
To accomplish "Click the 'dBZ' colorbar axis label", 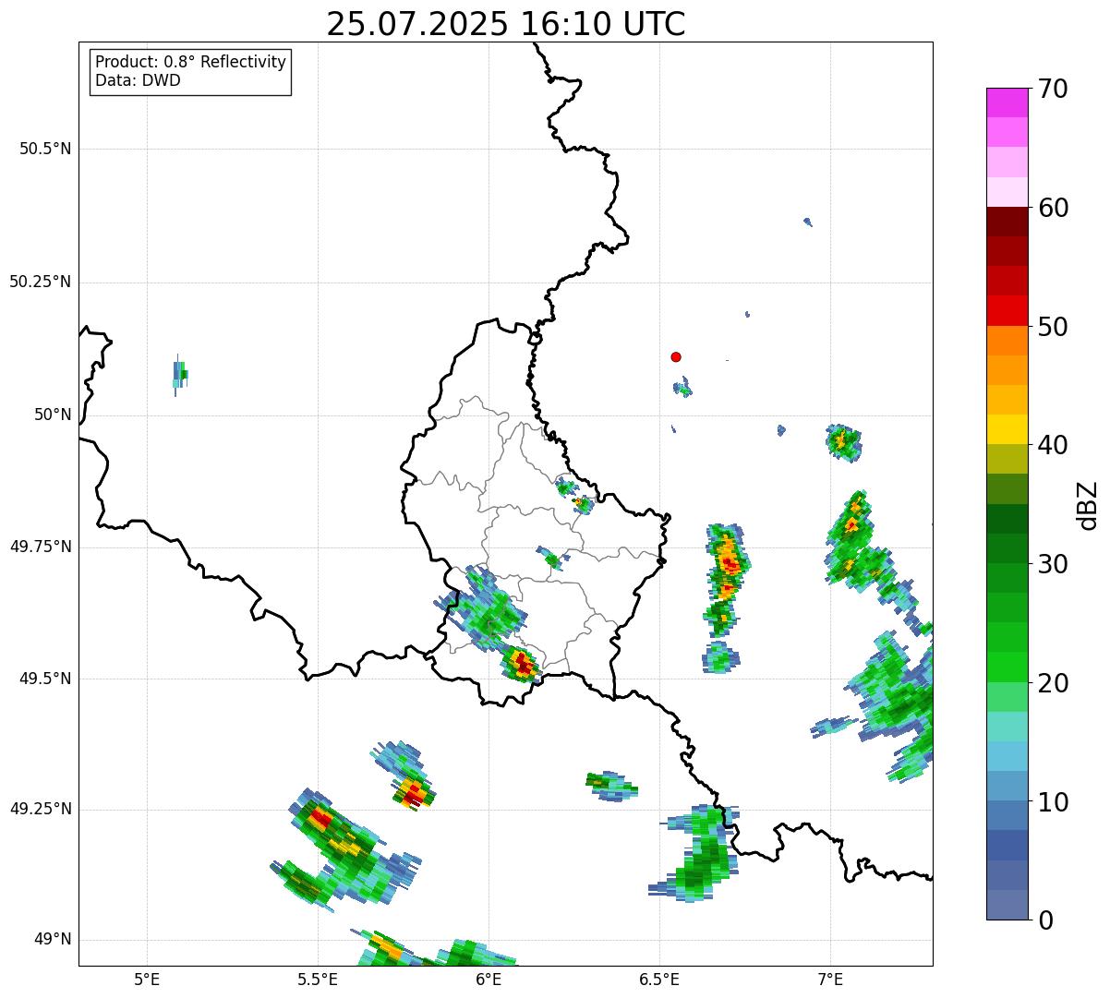I will point(1088,505).
